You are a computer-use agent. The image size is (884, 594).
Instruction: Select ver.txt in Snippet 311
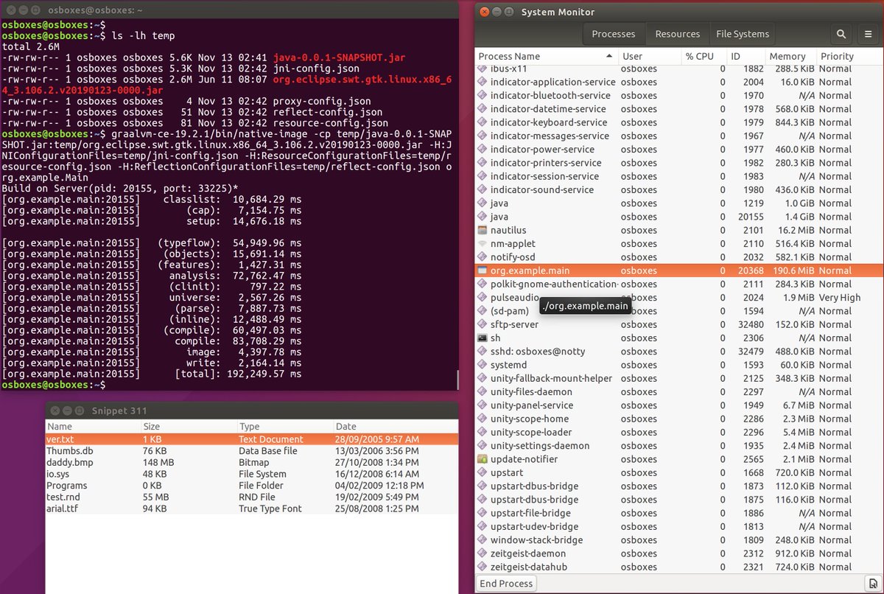(251, 439)
